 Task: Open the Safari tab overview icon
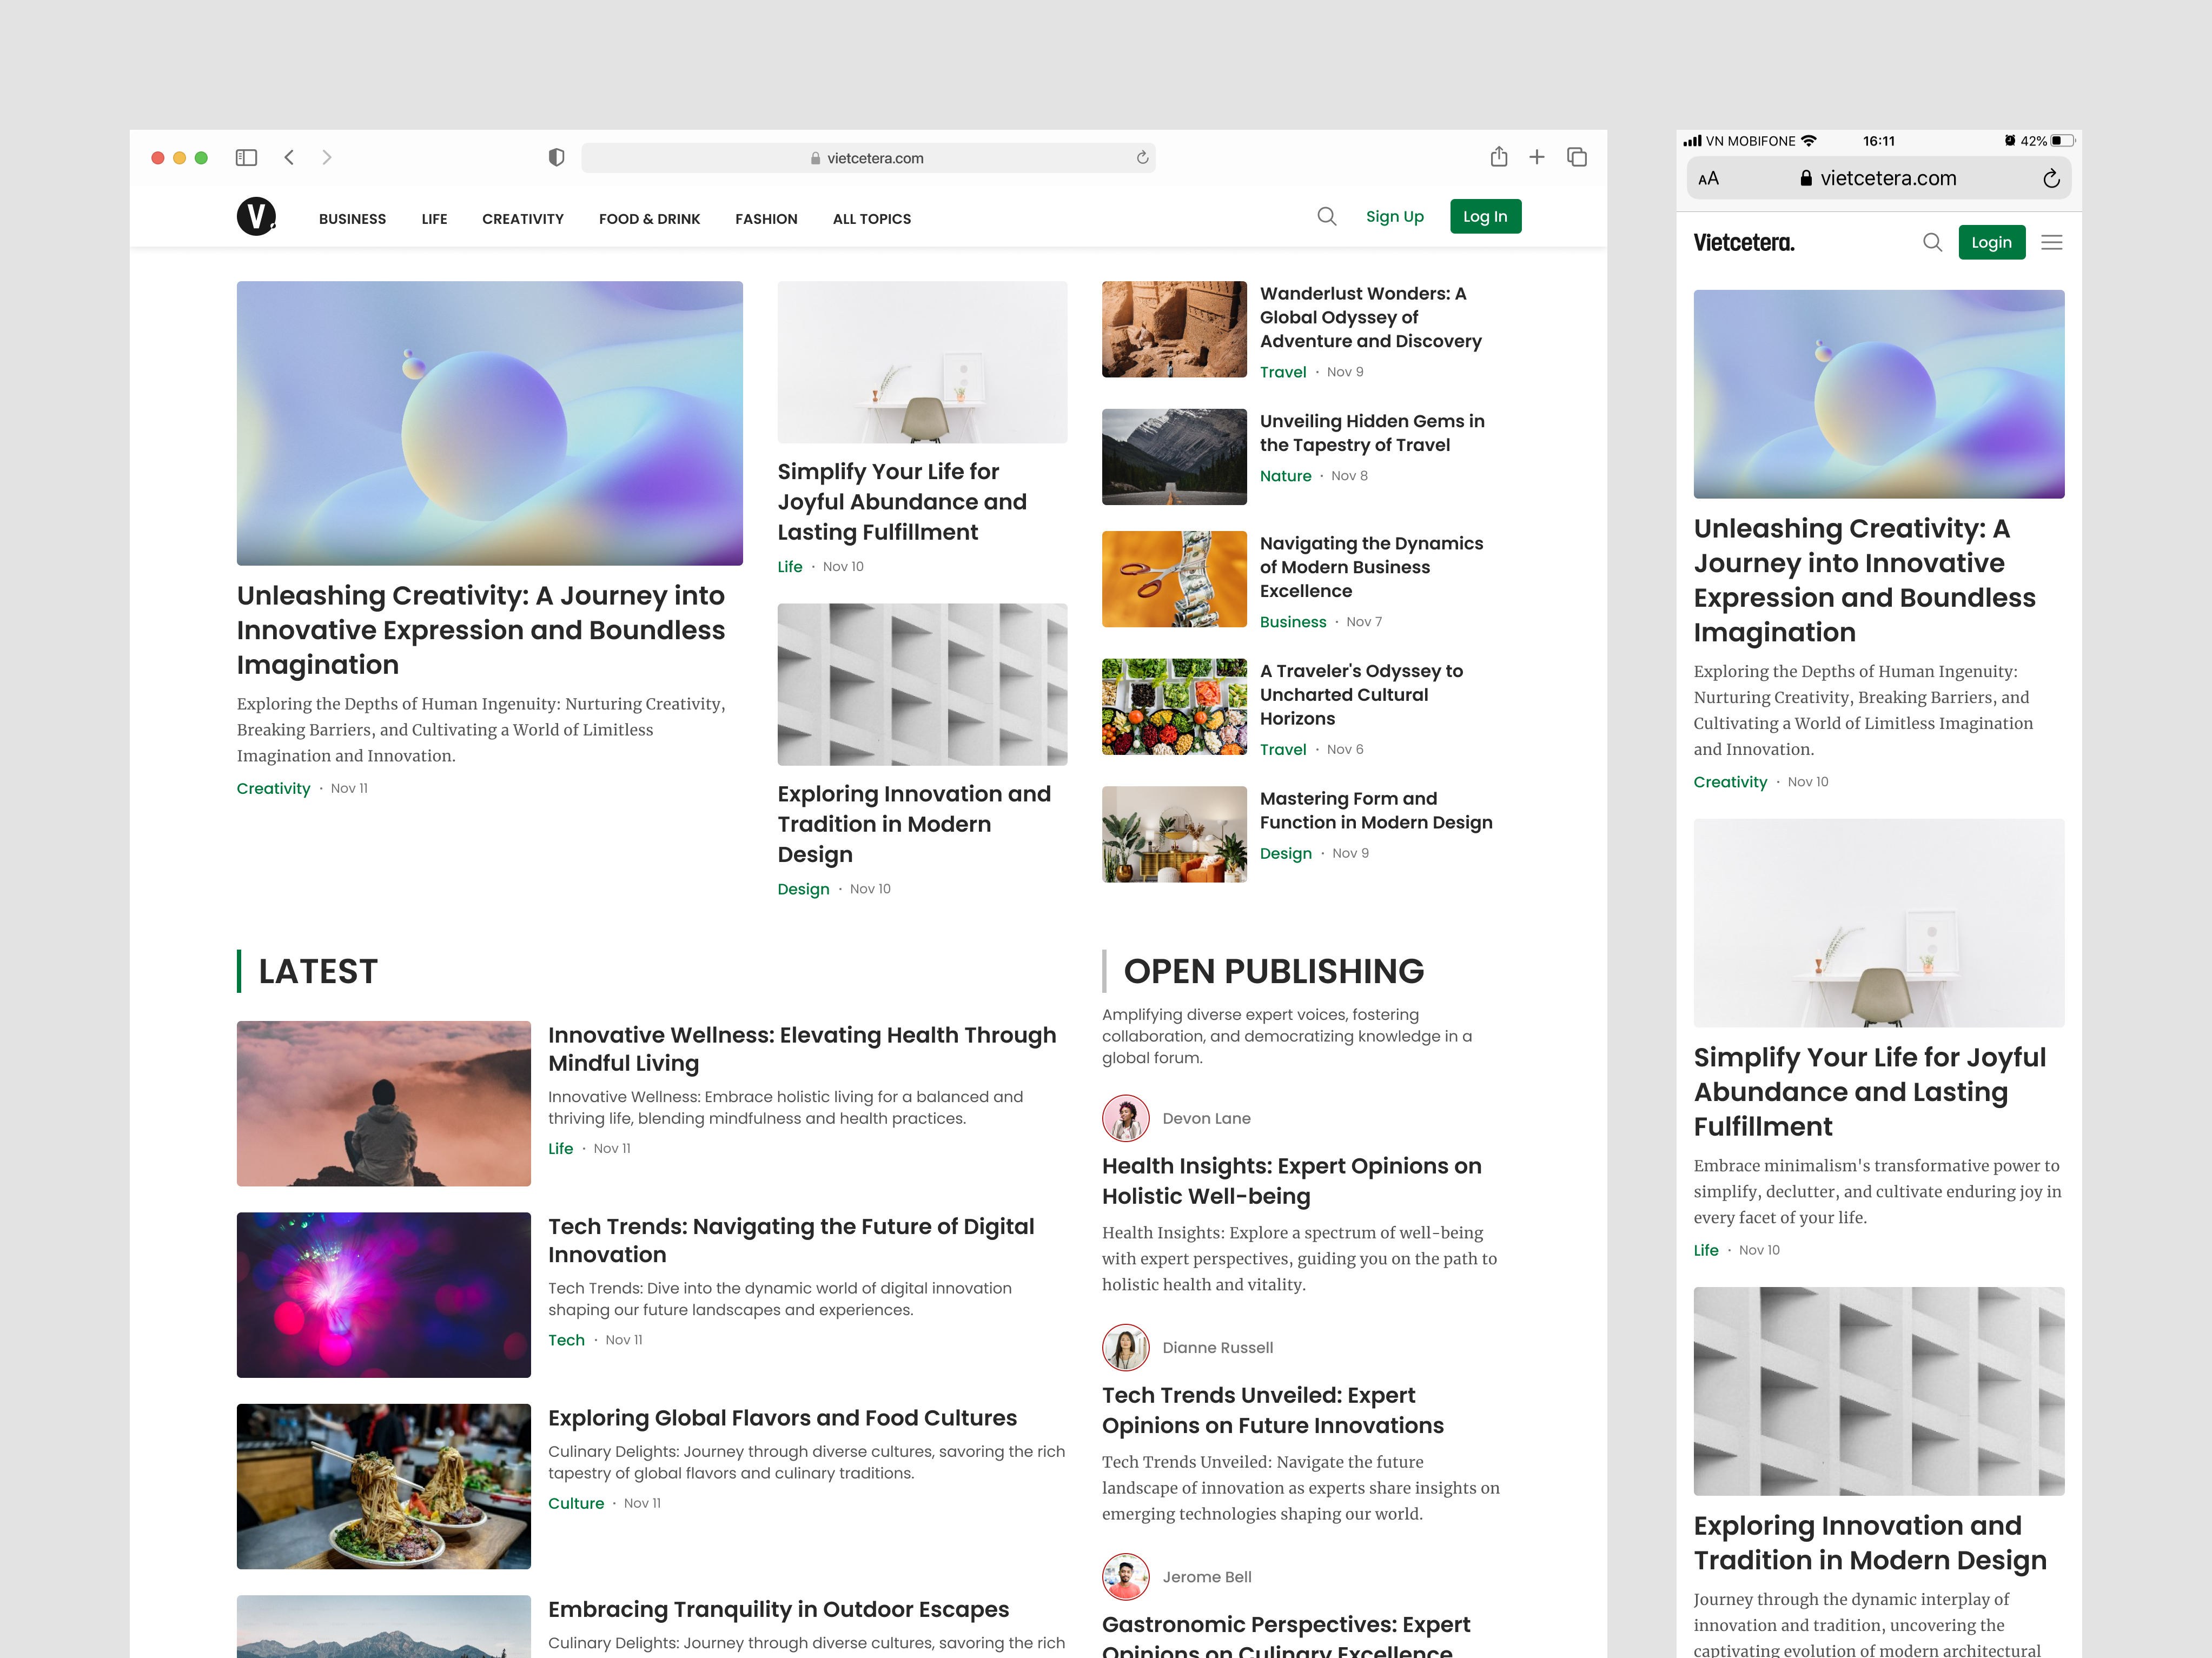1576,157
